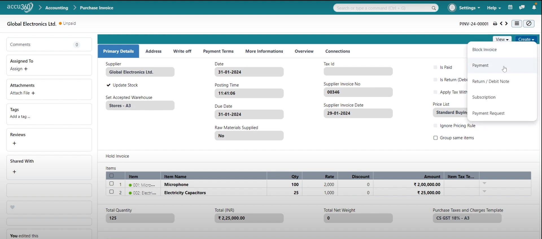Image resolution: width=542 pixels, height=239 pixels.
Task: Click the heart like icon
Action: point(12,207)
